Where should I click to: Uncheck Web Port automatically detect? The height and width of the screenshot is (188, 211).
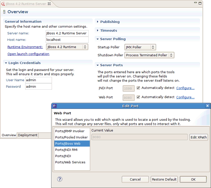tap(139, 97)
